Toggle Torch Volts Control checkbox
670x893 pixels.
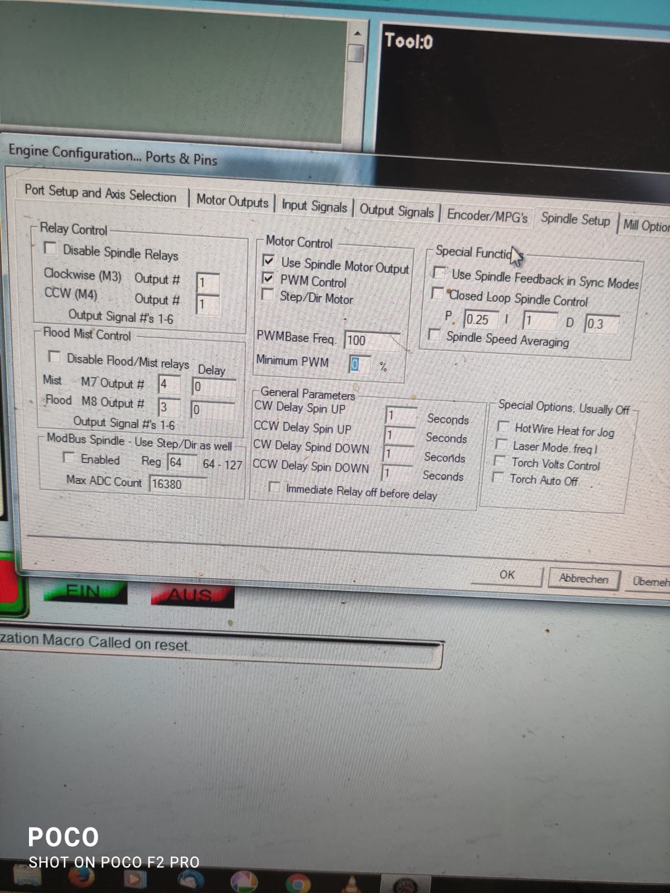(x=499, y=461)
